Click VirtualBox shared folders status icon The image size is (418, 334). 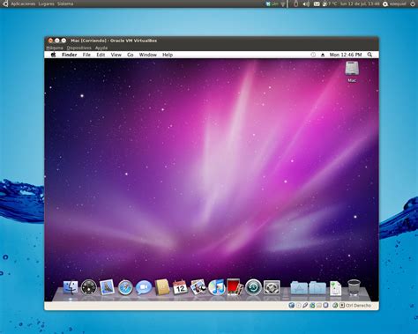click(x=318, y=306)
